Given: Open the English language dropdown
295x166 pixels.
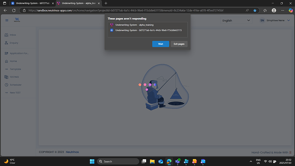Looking at the screenshot, I should [x=236, y=21].
